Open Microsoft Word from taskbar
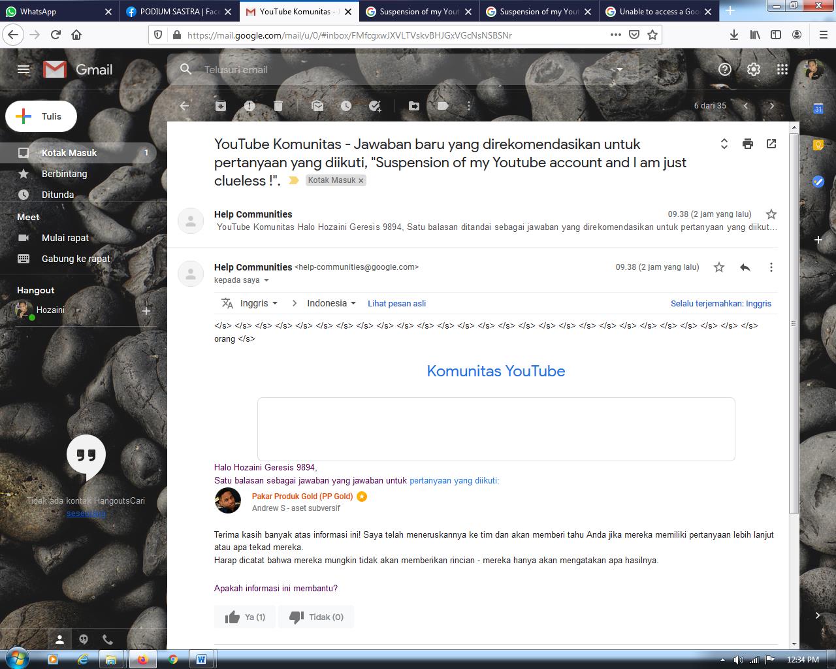This screenshot has height=669, width=836. [201, 659]
